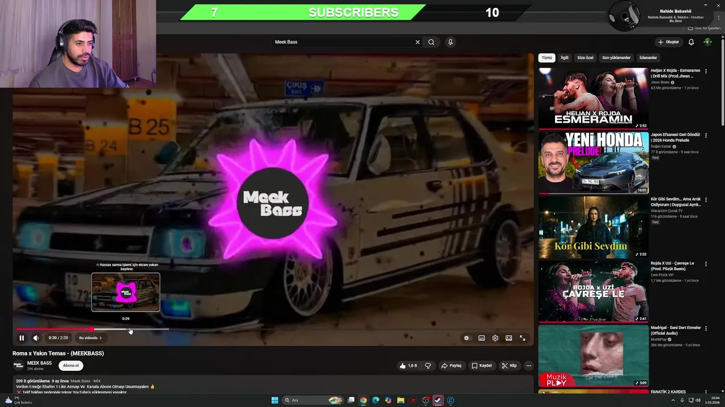This screenshot has width=725, height=407.
Task: Open options menu for Heijan X Rojda video
Action: click(x=706, y=71)
